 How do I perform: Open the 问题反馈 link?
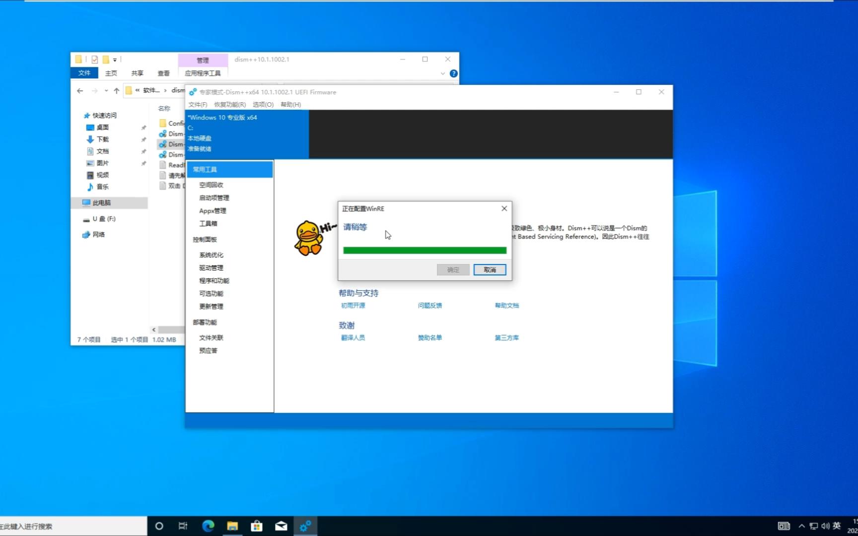click(429, 305)
